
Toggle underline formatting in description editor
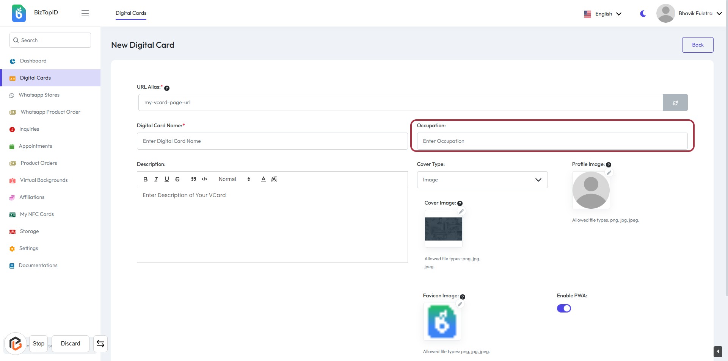point(167,179)
